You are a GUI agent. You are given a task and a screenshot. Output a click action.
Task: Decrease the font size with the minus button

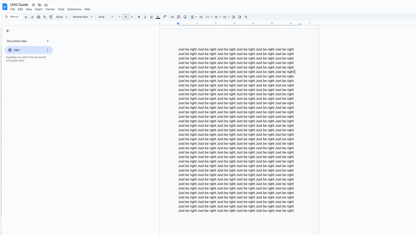click(119, 17)
